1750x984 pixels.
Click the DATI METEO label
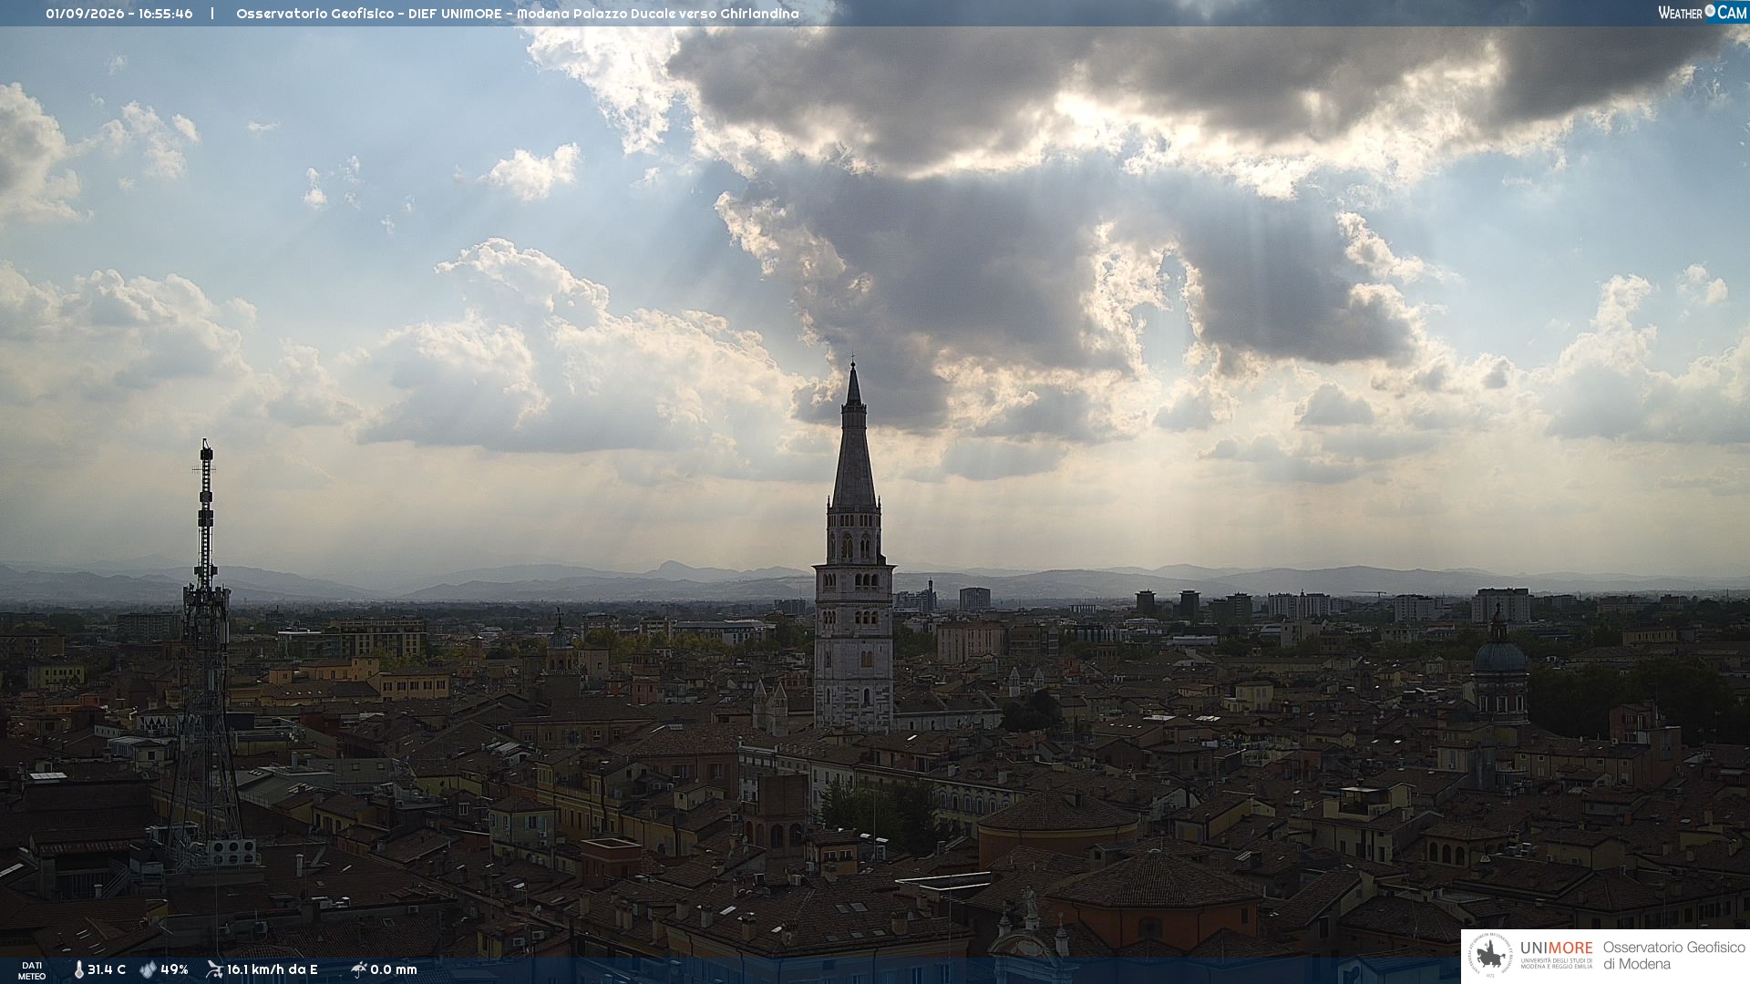coord(32,970)
